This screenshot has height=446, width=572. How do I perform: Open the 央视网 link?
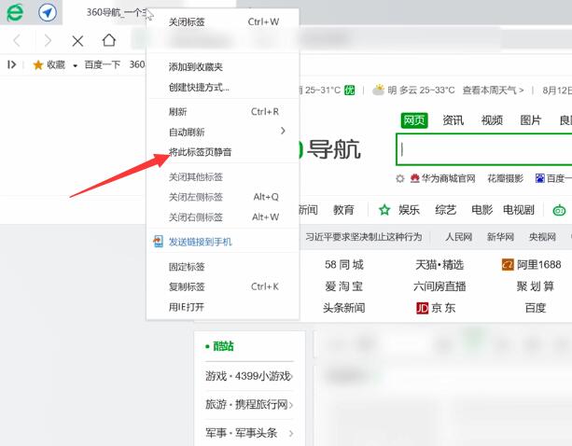pos(542,237)
